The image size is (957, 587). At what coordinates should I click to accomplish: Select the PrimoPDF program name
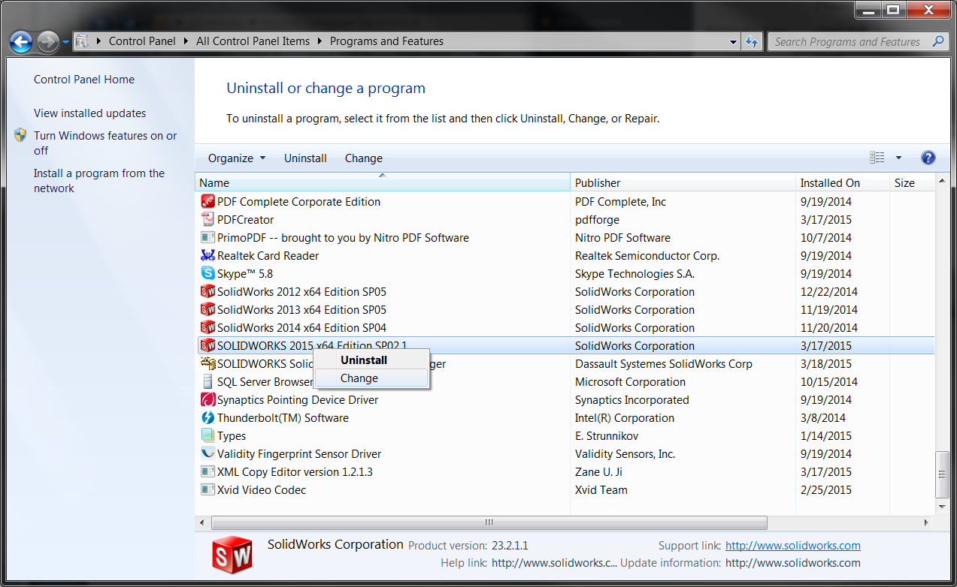point(343,237)
